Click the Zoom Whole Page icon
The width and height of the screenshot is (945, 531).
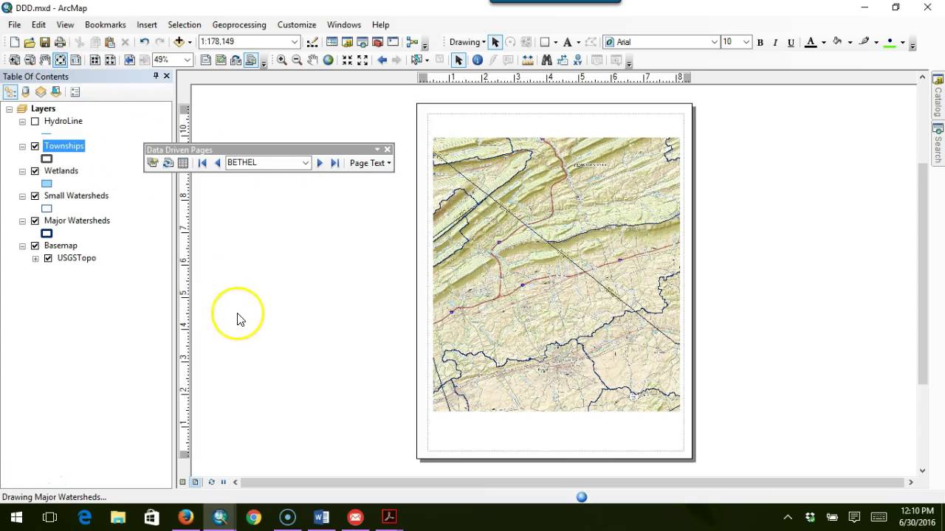(x=61, y=60)
